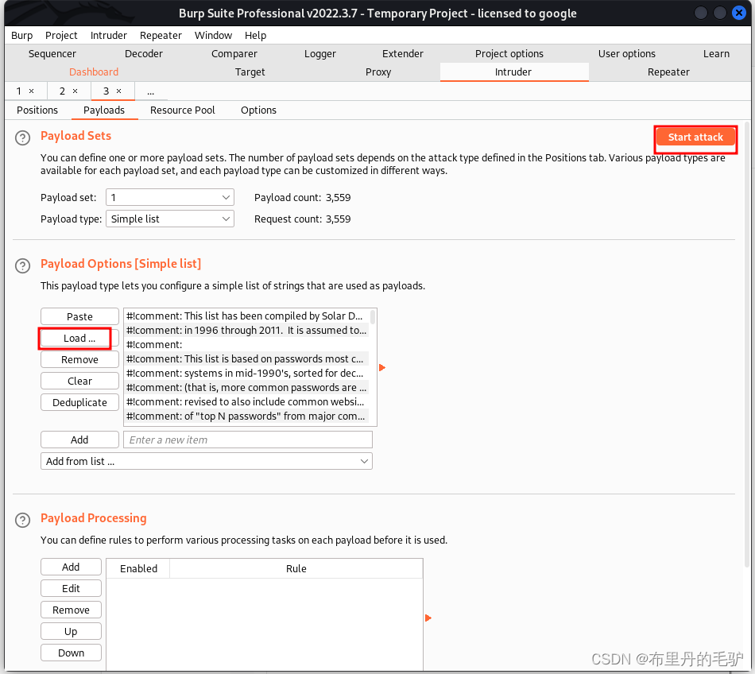The height and width of the screenshot is (674, 755).
Task: Expand the Add from list dropdown
Action: (x=207, y=461)
